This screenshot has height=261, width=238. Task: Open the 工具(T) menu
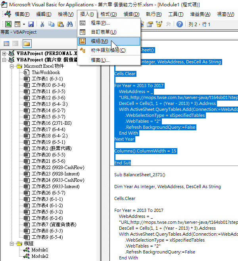pos(176,14)
